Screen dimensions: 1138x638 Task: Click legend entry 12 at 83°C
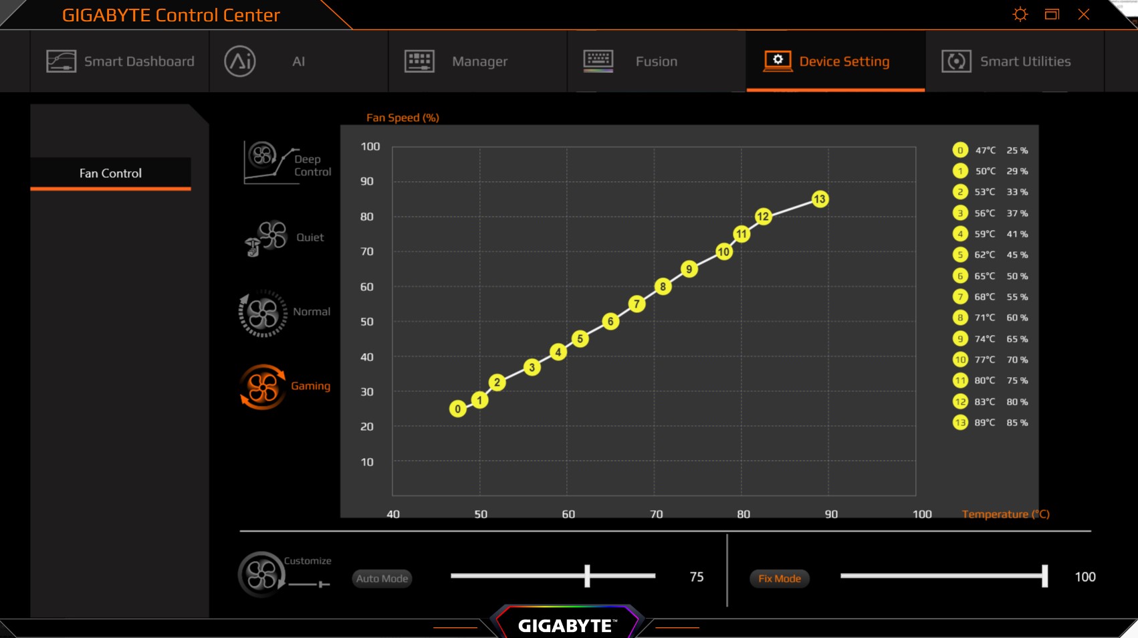coord(990,402)
